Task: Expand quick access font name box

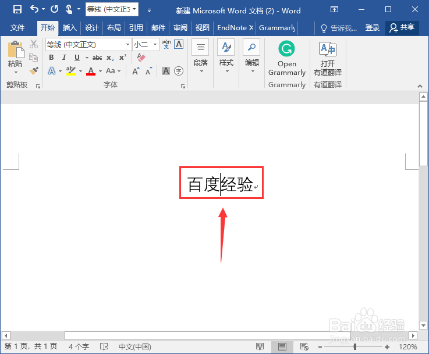Action: (134, 9)
